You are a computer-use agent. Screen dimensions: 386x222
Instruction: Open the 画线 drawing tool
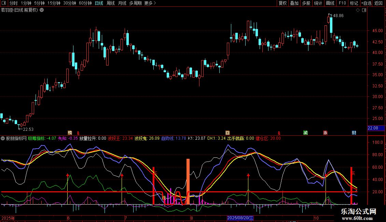(x=330, y=3)
